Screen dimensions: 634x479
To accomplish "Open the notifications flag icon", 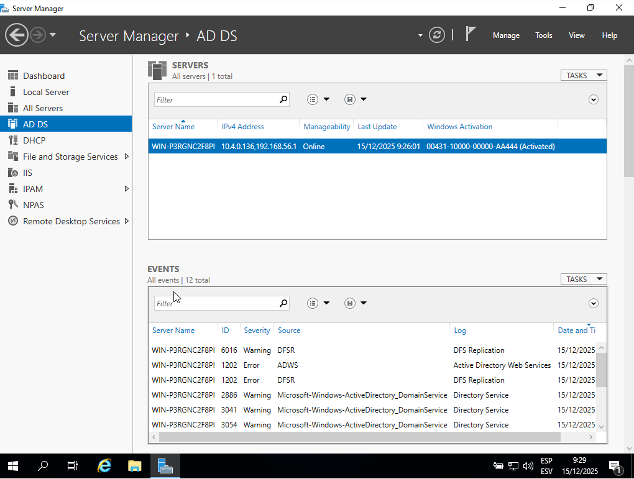I will pyautogui.click(x=471, y=34).
